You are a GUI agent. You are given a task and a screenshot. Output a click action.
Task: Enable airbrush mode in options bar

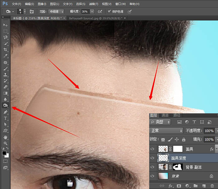(100, 12)
